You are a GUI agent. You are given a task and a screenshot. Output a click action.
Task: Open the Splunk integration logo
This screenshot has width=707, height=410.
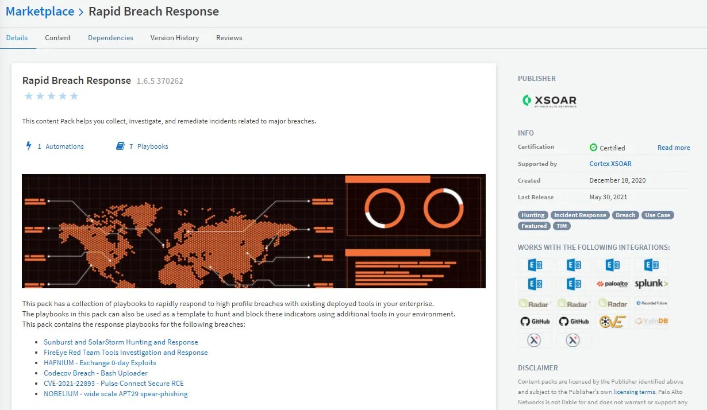pyautogui.click(x=651, y=284)
